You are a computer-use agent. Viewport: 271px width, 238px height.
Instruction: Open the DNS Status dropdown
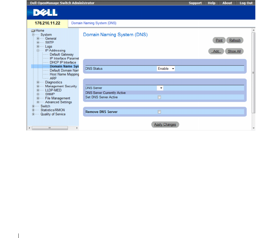tap(166, 69)
